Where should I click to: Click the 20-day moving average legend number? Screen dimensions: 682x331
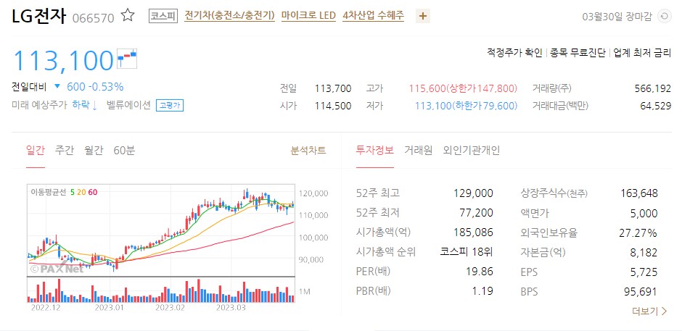pyautogui.click(x=81, y=192)
